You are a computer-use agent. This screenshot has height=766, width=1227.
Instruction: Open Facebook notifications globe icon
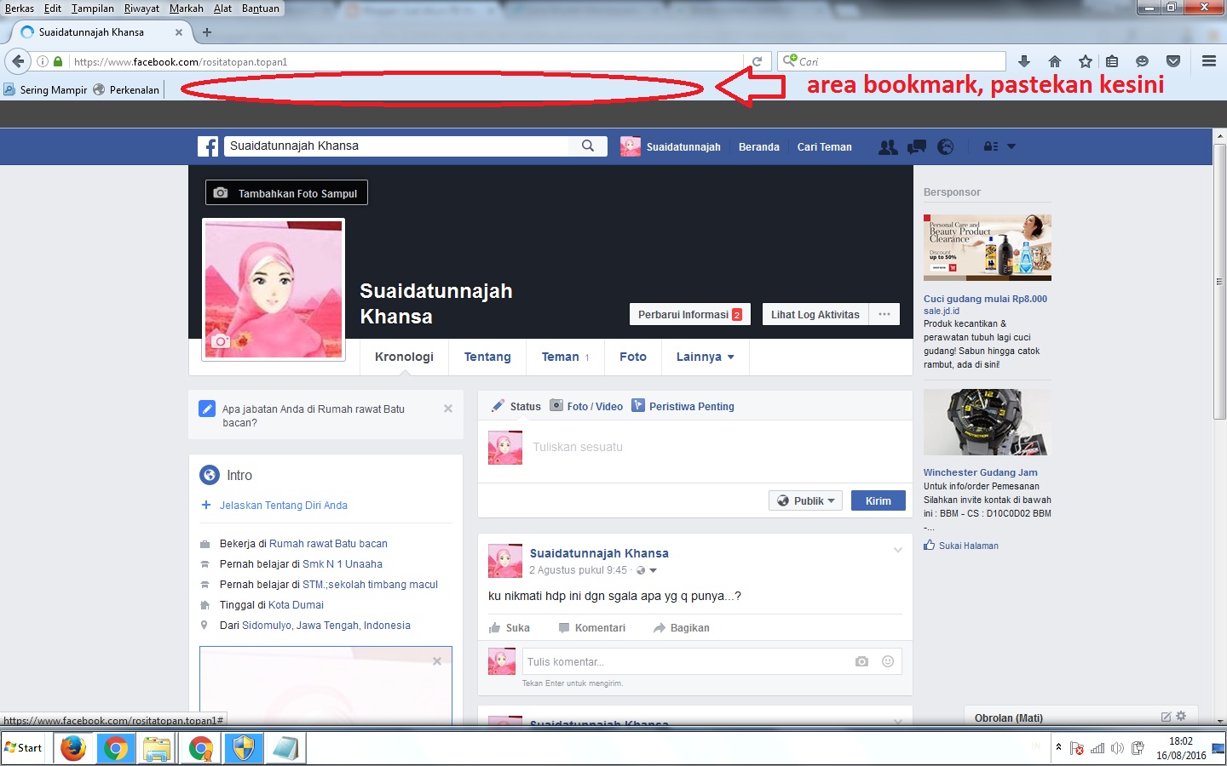(x=945, y=146)
